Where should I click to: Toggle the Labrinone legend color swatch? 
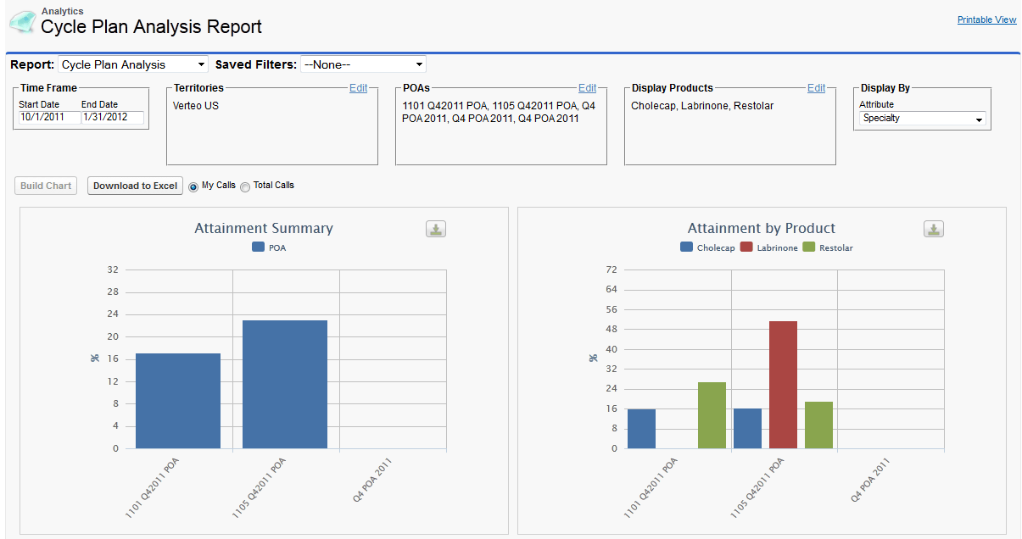746,247
